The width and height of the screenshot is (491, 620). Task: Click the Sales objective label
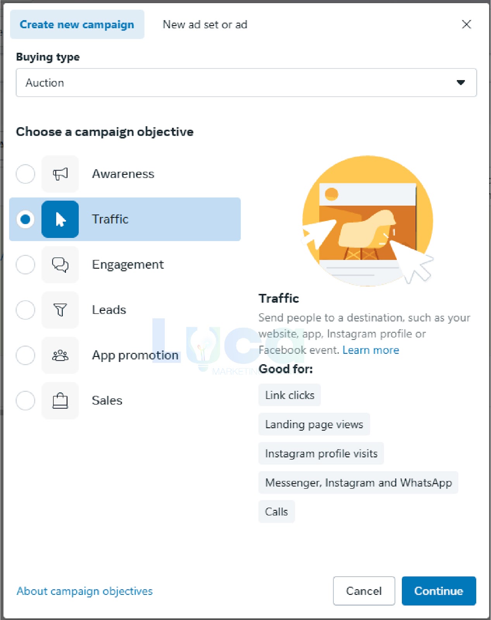point(107,401)
